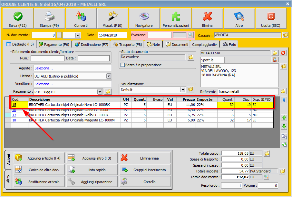292x197 pixels.
Task: Open the Converti document tool
Action: 81,18
